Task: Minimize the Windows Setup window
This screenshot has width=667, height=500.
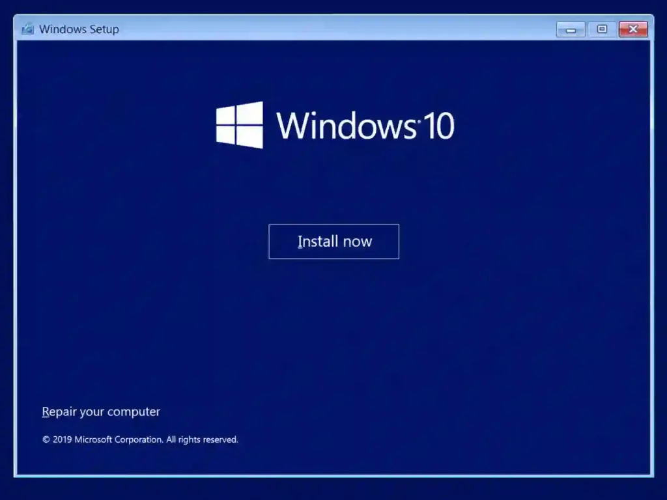Action: pyautogui.click(x=571, y=29)
